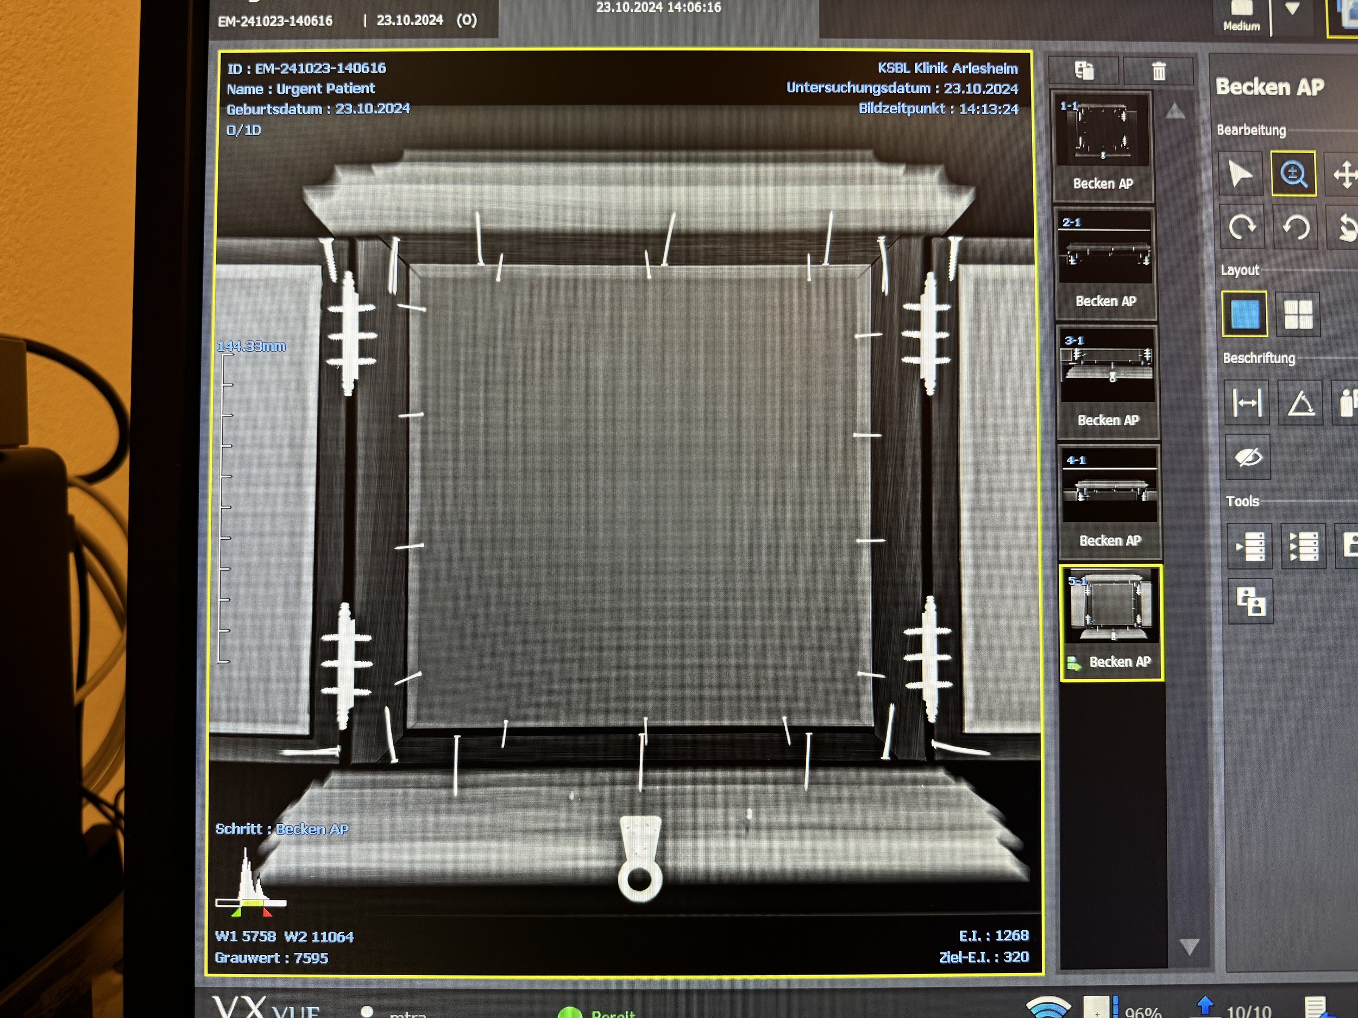
Task: Choose the four-image grid layout
Action: click(x=1298, y=314)
